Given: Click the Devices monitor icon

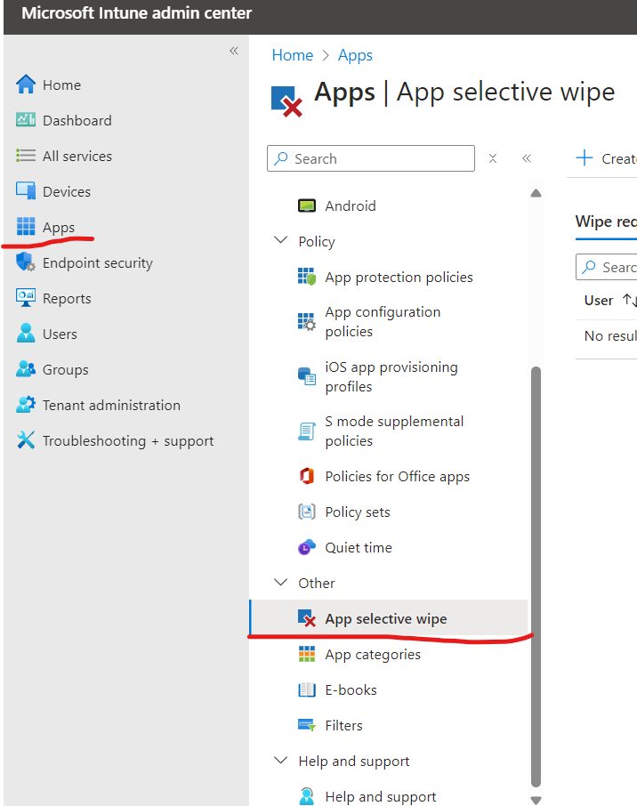Looking at the screenshot, I should pos(26,191).
